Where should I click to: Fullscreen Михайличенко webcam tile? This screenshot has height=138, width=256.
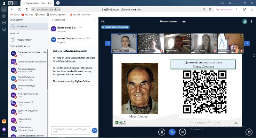188,35
